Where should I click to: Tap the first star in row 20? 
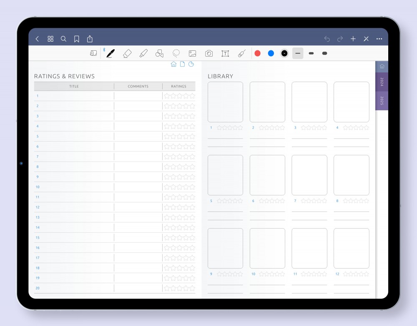pyautogui.click(x=167, y=288)
